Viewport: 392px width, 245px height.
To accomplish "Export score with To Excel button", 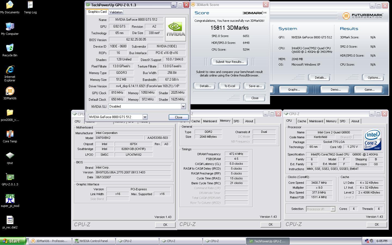I will (x=229, y=86).
